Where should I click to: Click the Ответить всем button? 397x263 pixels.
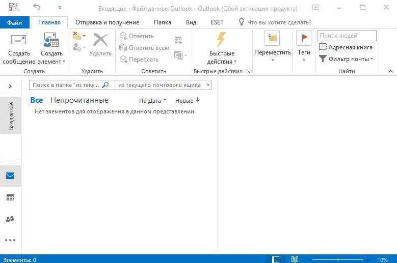tap(144, 47)
